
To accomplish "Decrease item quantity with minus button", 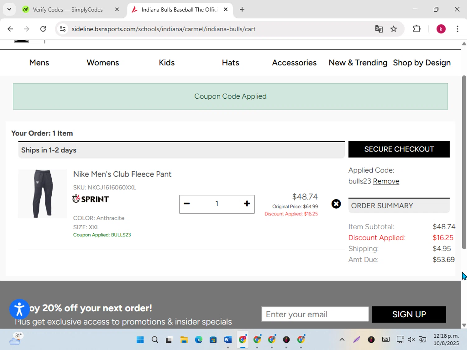I will coord(187,204).
